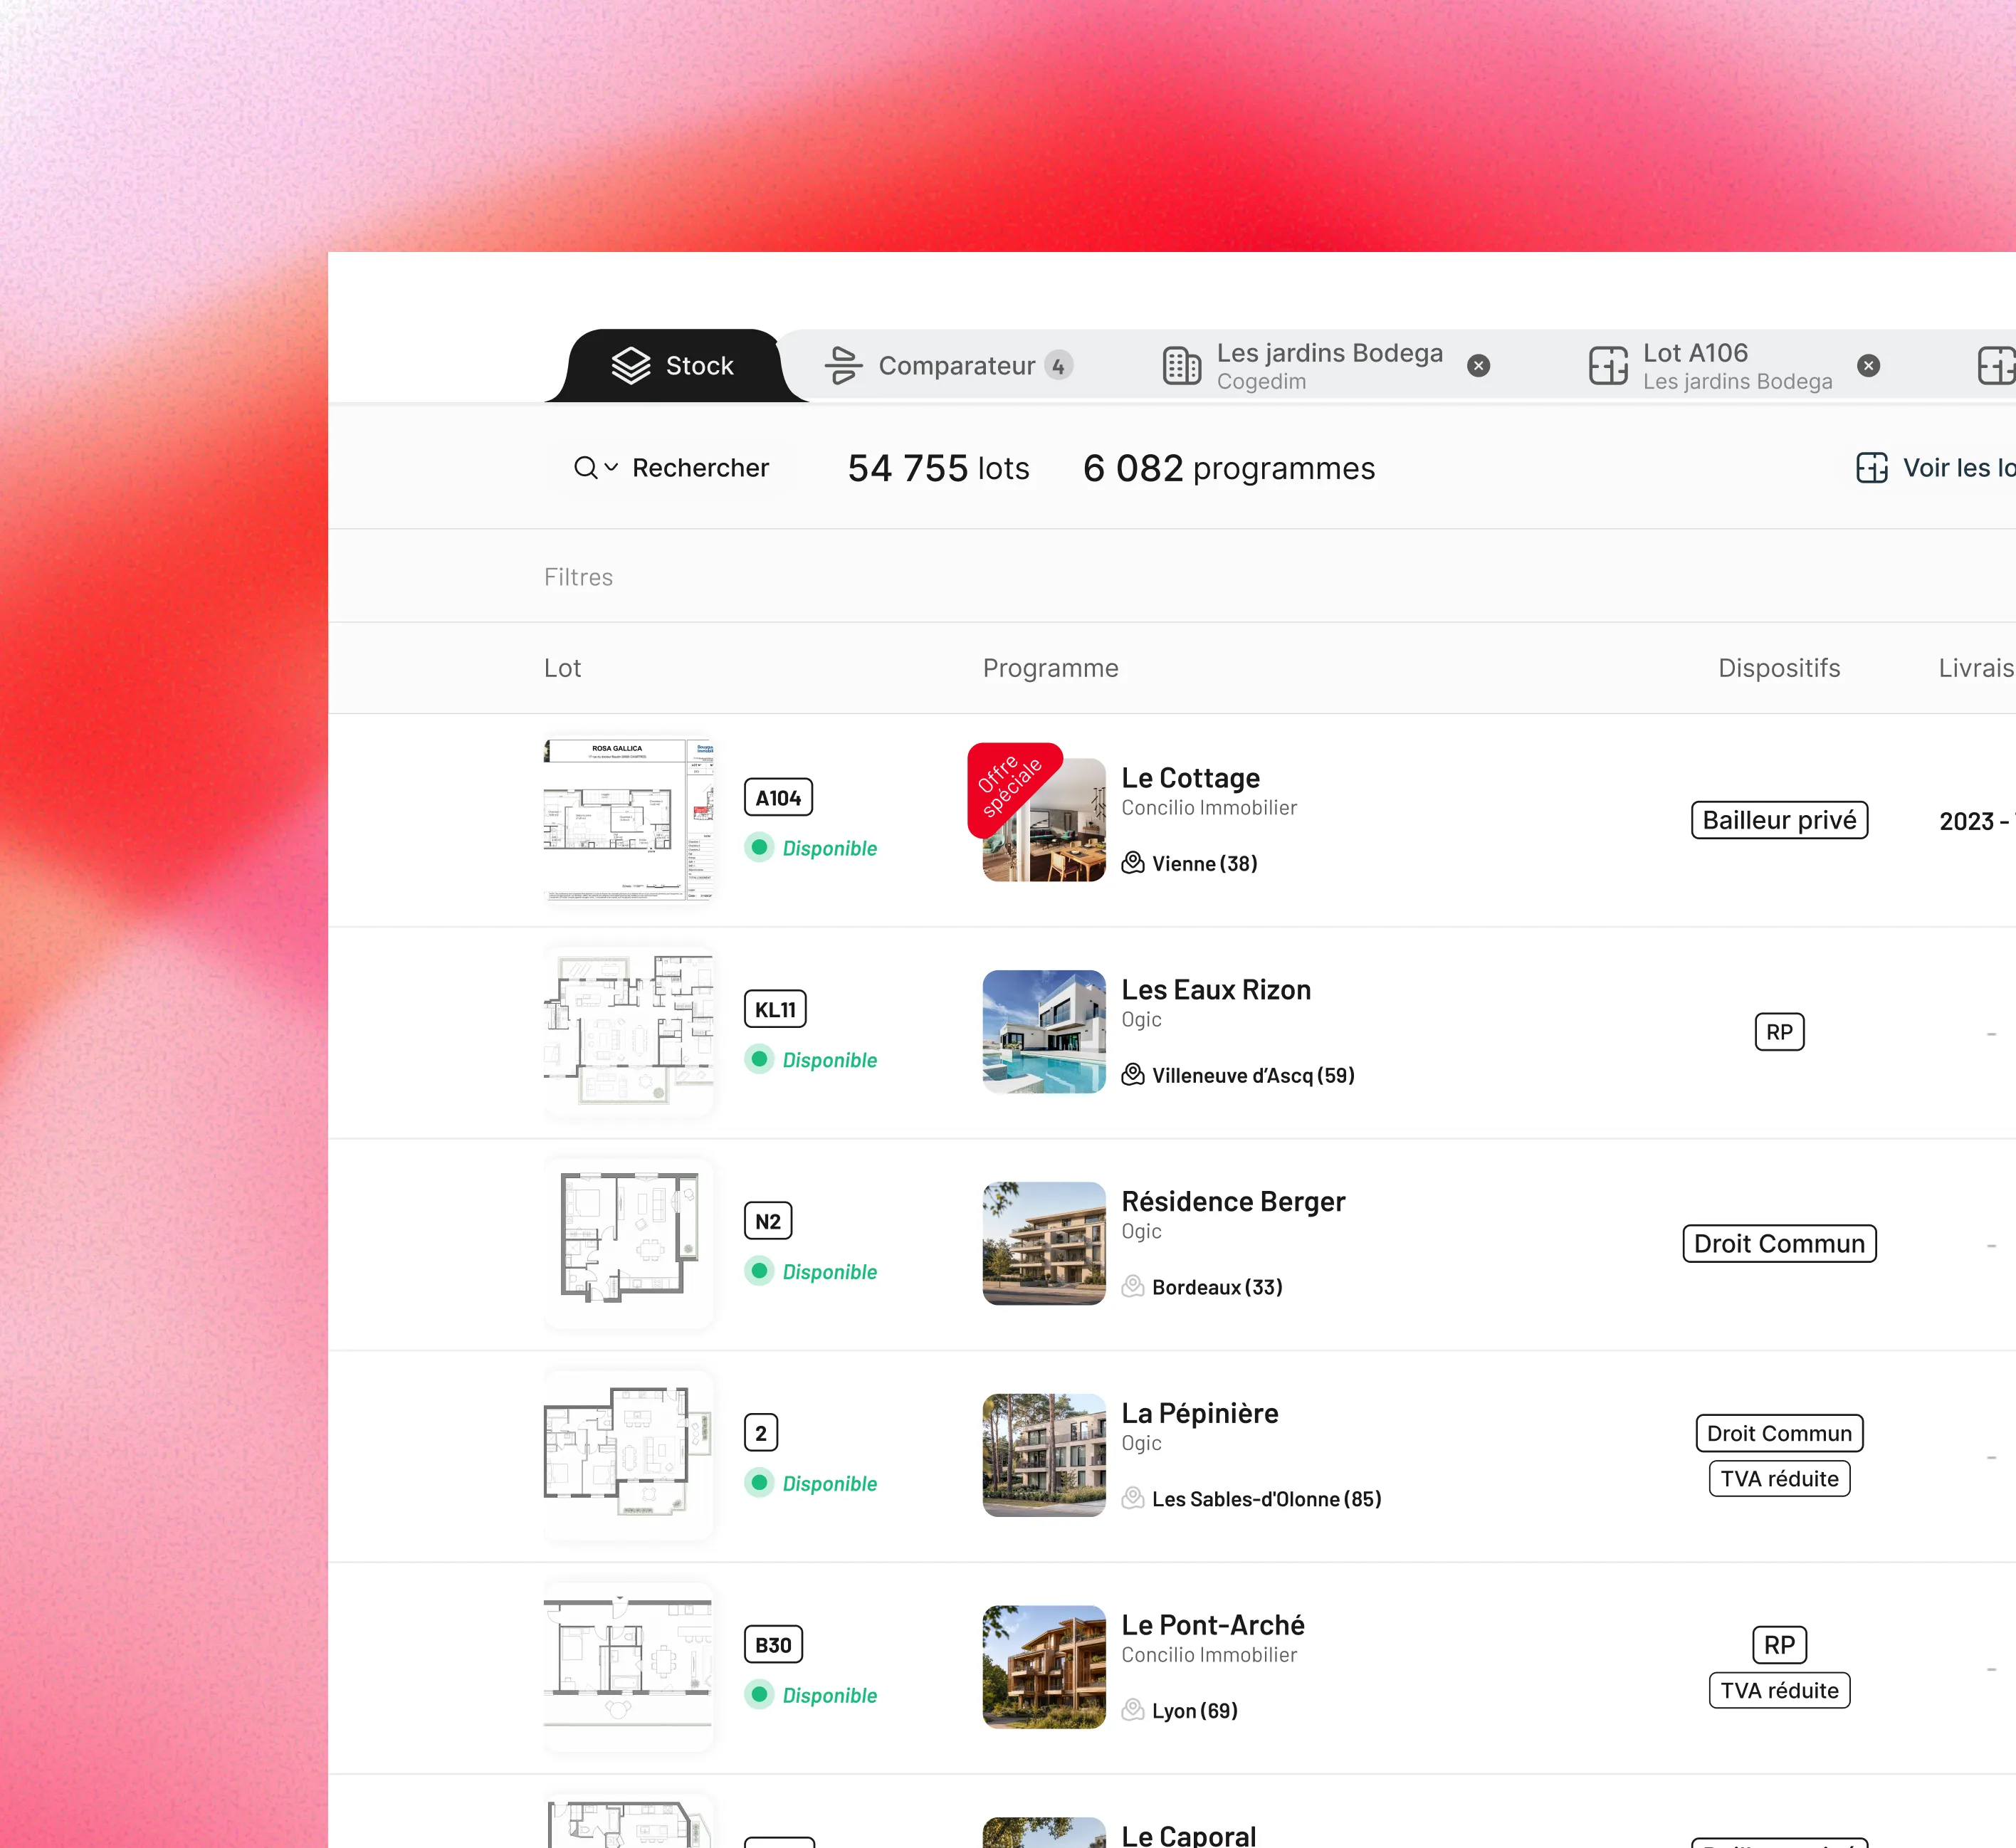Viewport: 2016px width, 1848px height.
Task: Open the La Pépinière programme title
Action: coord(1200,1414)
